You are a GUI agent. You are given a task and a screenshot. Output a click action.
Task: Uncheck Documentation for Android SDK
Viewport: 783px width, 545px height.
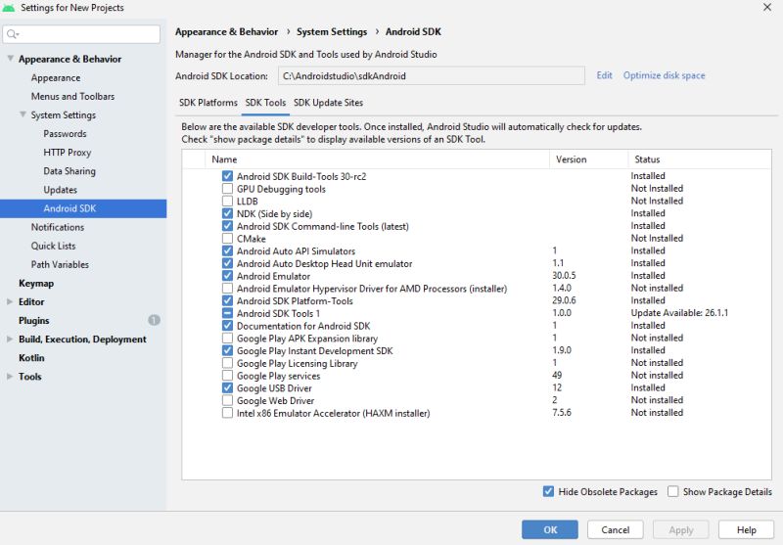(x=227, y=326)
